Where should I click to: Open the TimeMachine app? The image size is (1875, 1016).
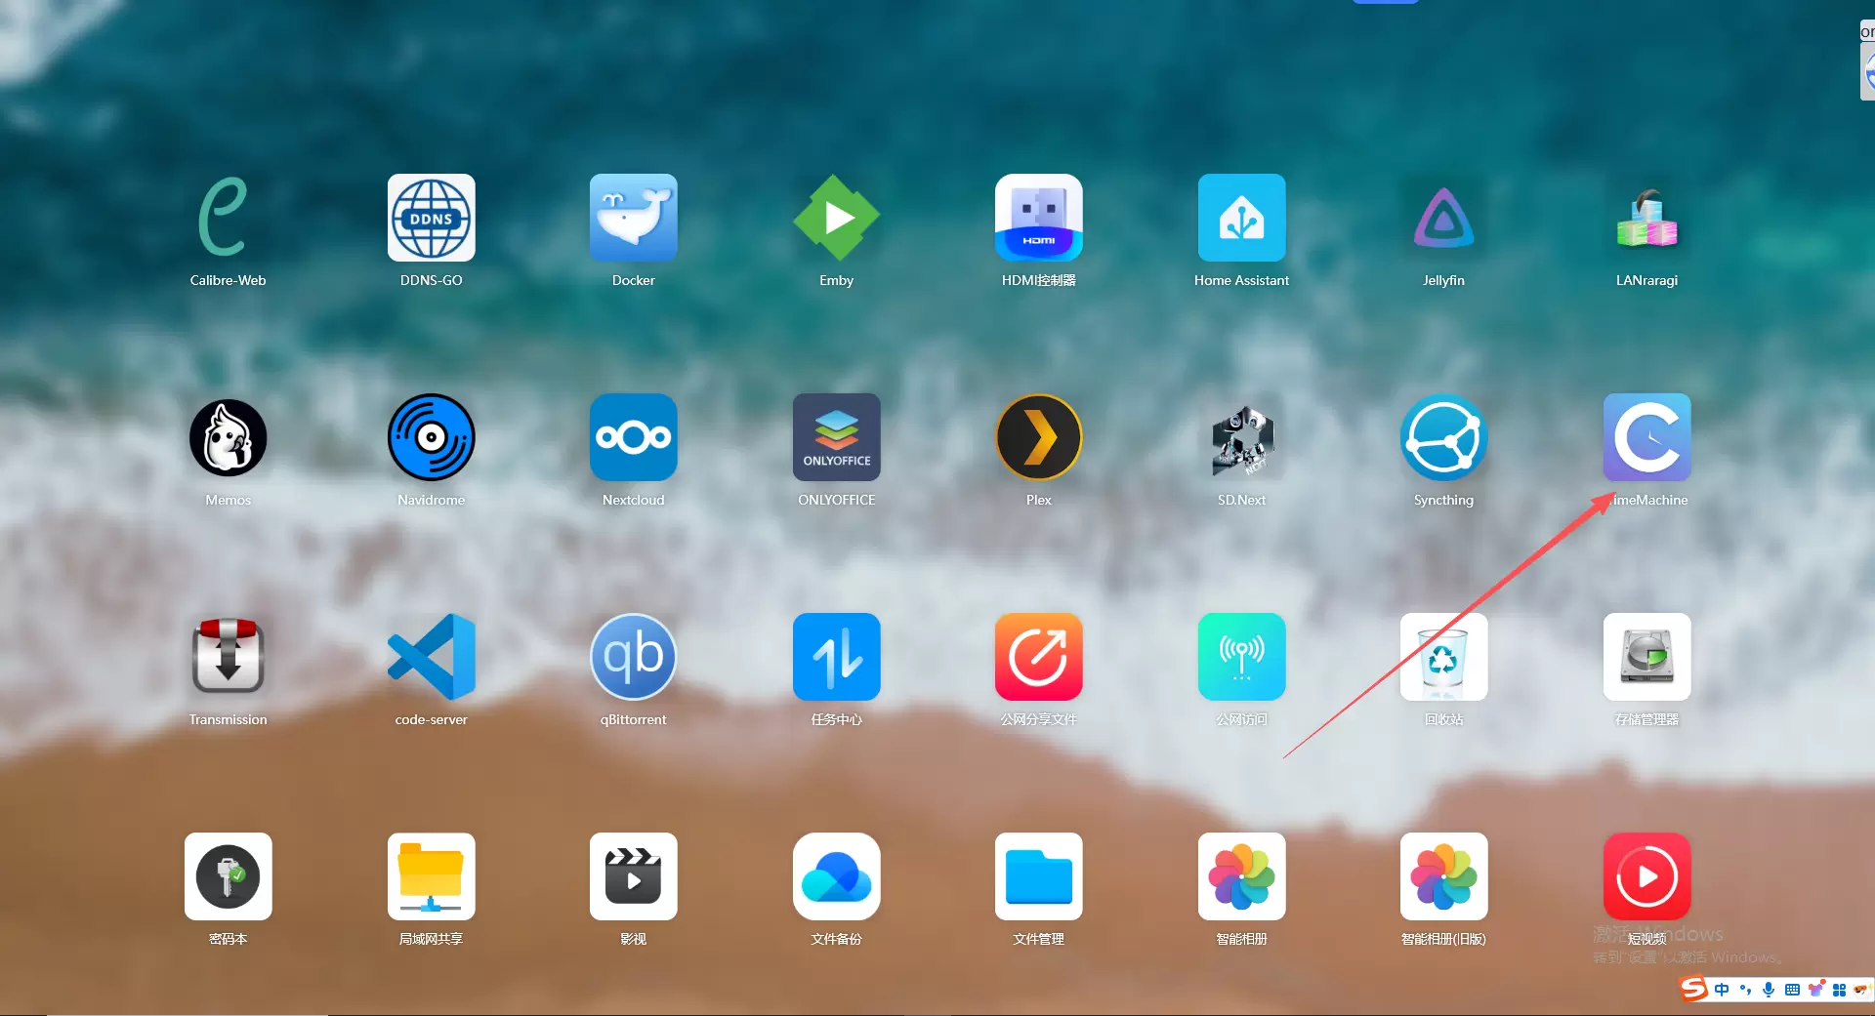point(1646,437)
